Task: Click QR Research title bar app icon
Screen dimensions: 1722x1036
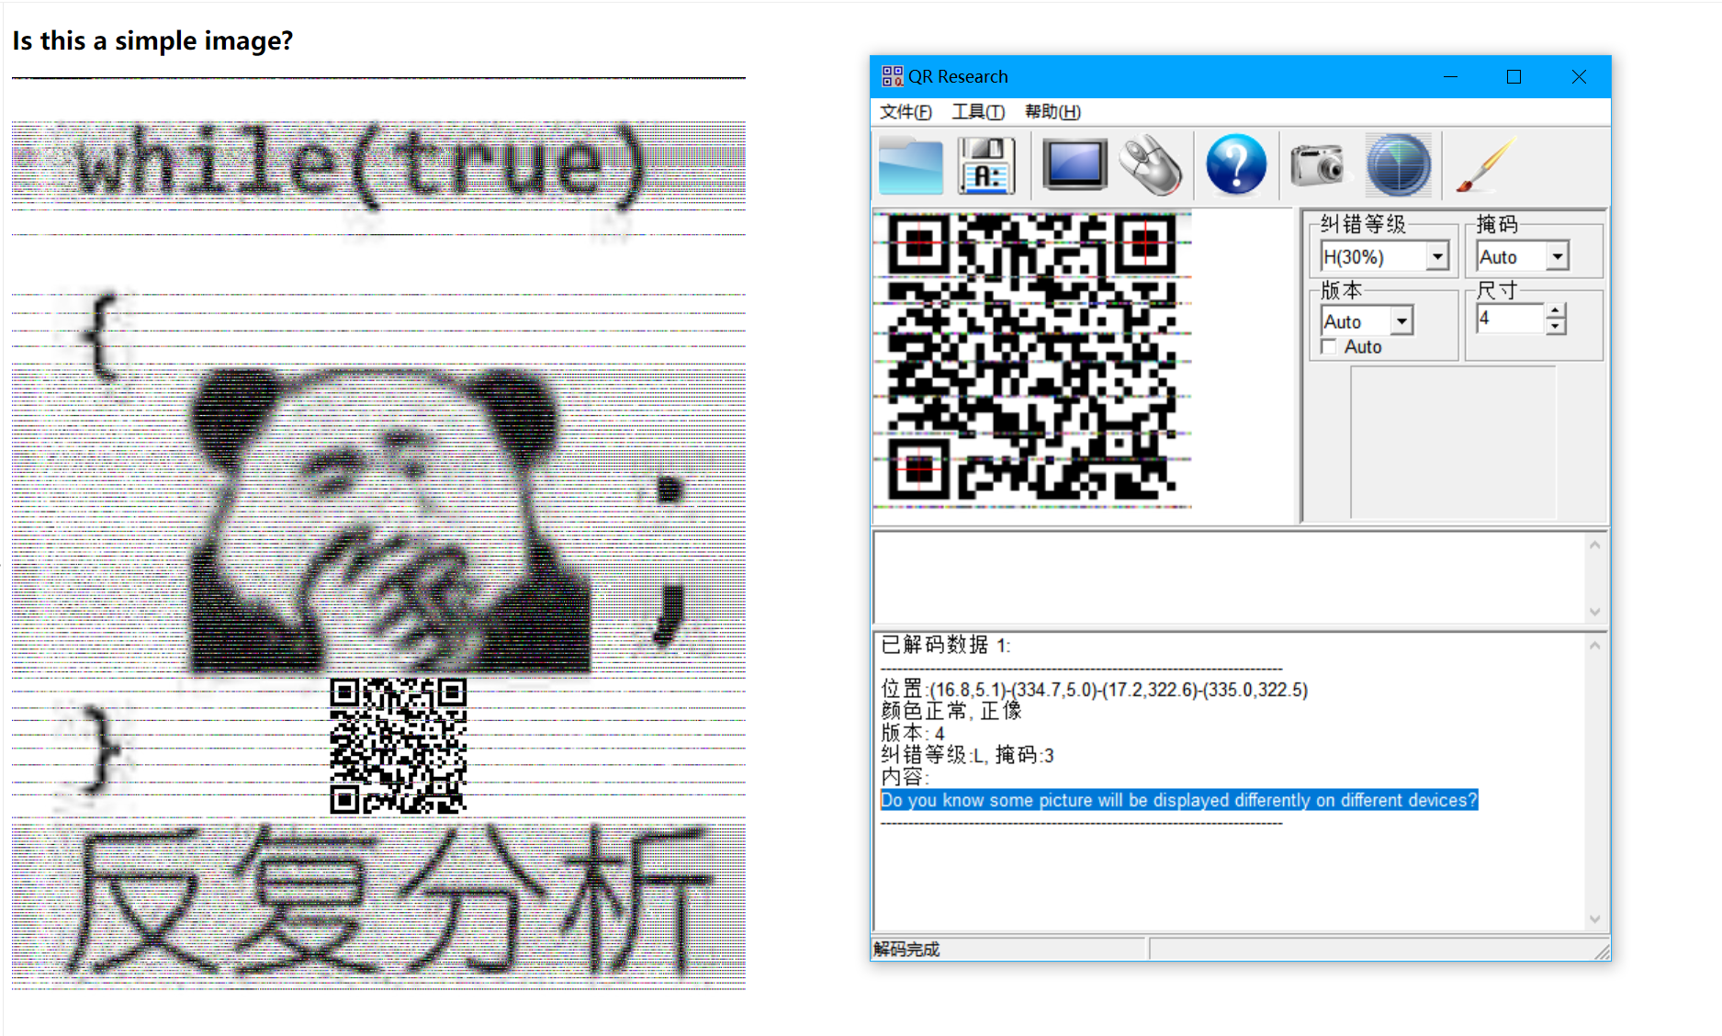Action: [x=892, y=76]
